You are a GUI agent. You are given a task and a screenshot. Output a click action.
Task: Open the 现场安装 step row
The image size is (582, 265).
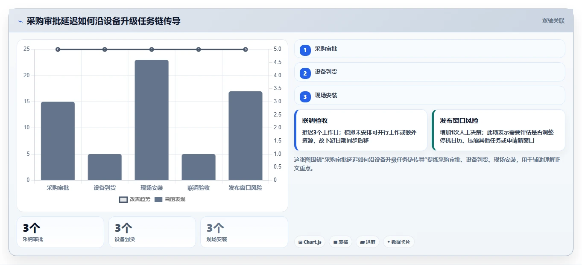tap(430, 95)
